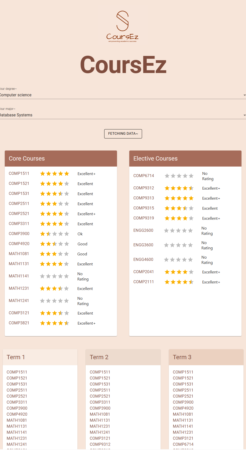Image resolution: width=246 pixels, height=450 pixels.
Task: Click the Elective Courses card header
Action: point(185,159)
